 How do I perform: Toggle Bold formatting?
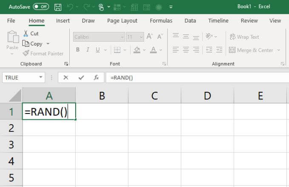click(78, 50)
